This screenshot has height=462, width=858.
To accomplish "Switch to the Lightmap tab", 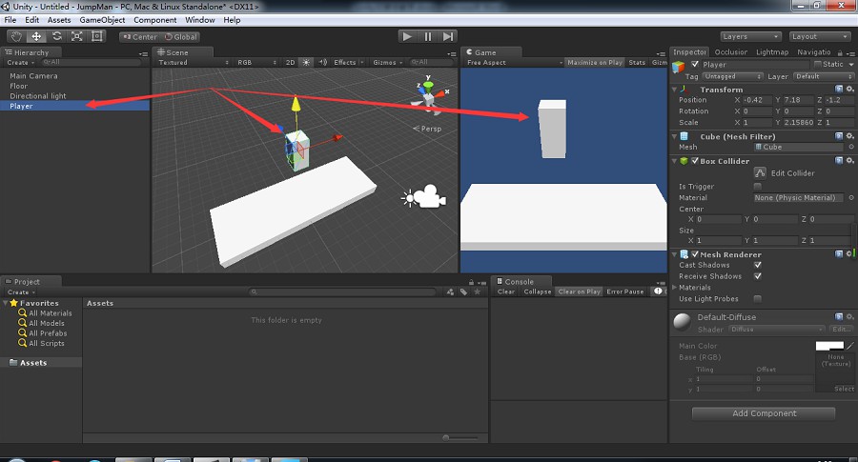I will click(772, 52).
